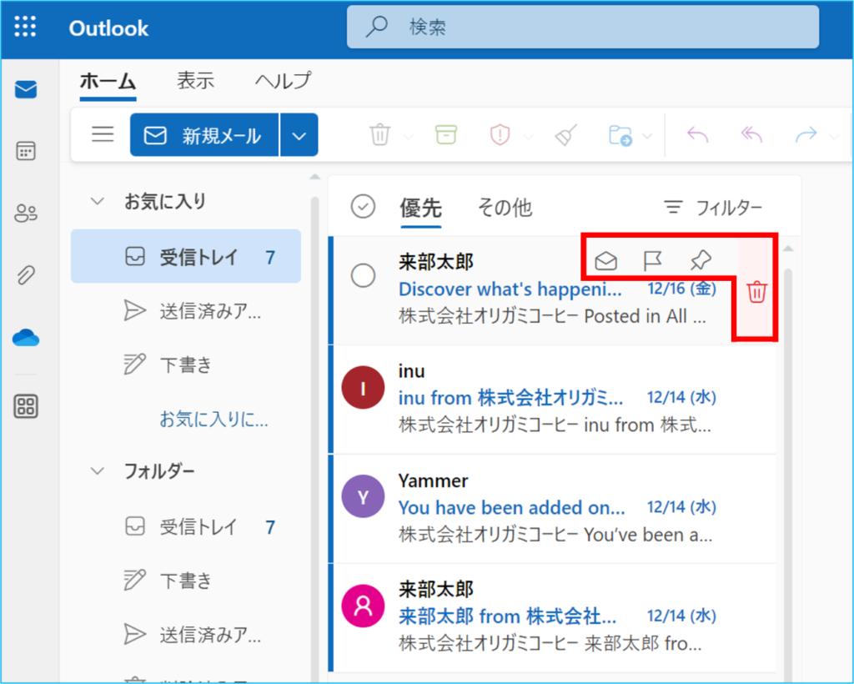Toggle the hamburger navigation pane button
The image size is (854, 684).
103,135
